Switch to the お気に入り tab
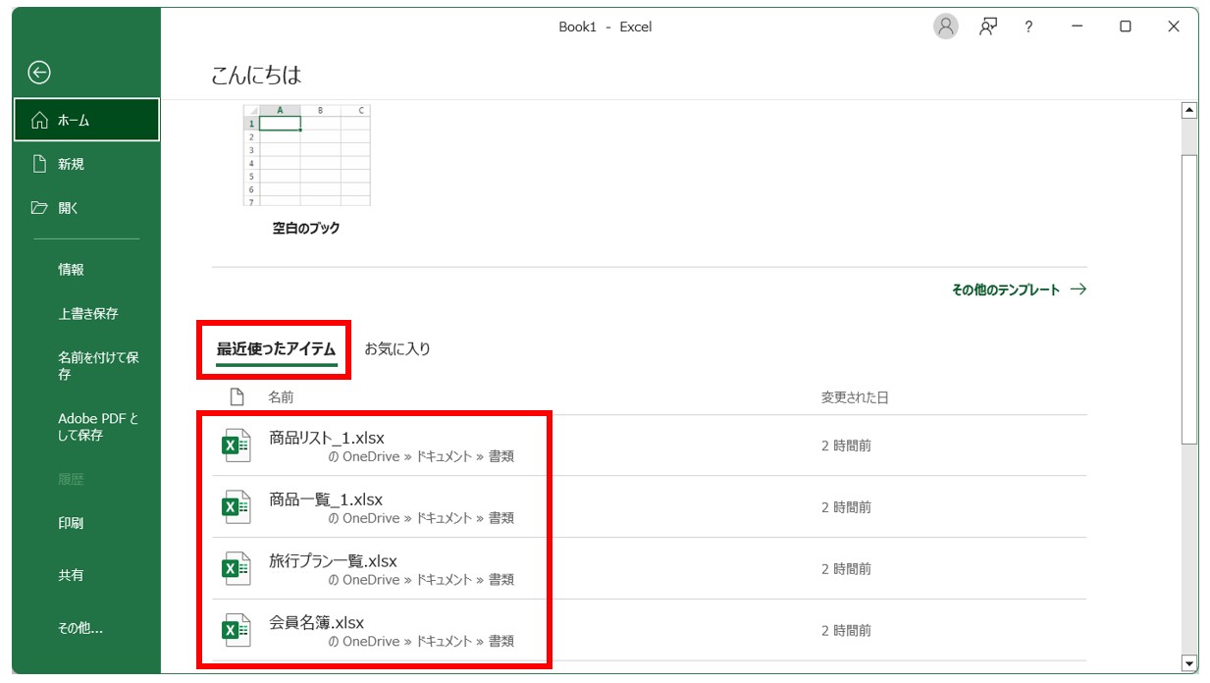Screen dimensions: 1210x683 pyautogui.click(x=397, y=347)
